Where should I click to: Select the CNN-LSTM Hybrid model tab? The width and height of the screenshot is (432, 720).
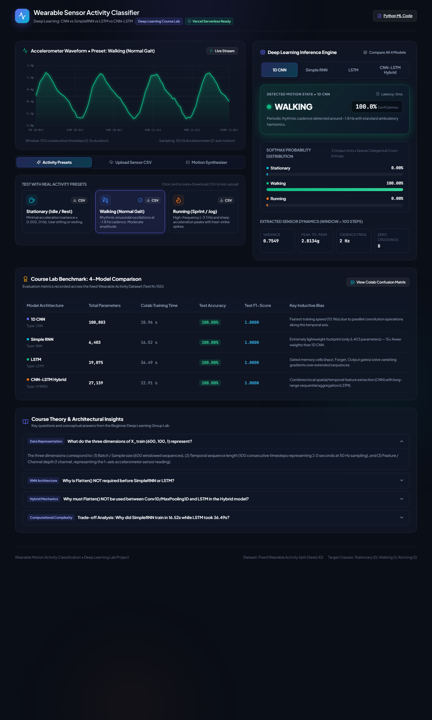[390, 70]
